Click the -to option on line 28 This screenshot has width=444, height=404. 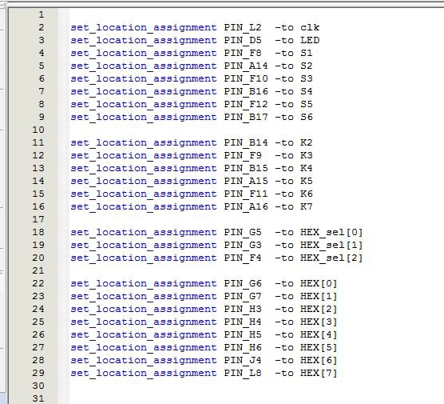tap(284, 360)
